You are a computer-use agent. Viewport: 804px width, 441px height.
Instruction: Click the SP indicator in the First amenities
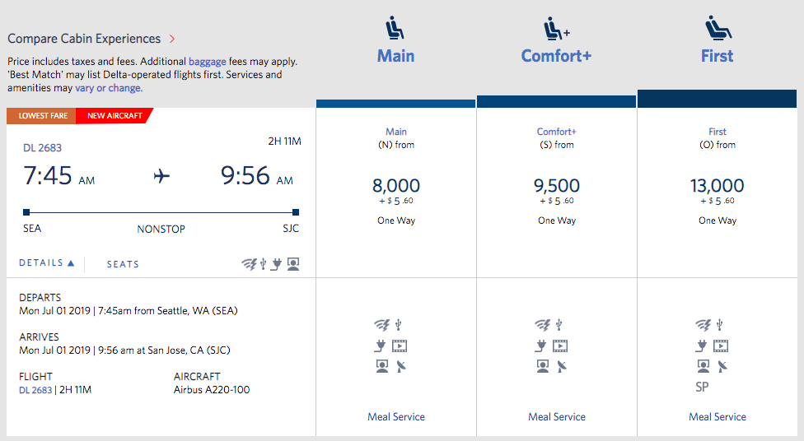[x=702, y=387]
